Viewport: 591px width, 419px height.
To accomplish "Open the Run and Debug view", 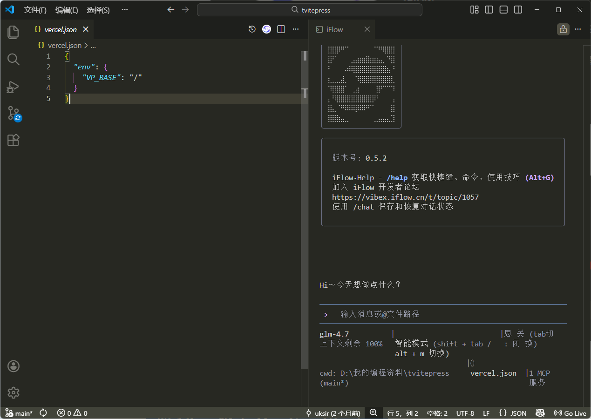I will (14, 86).
